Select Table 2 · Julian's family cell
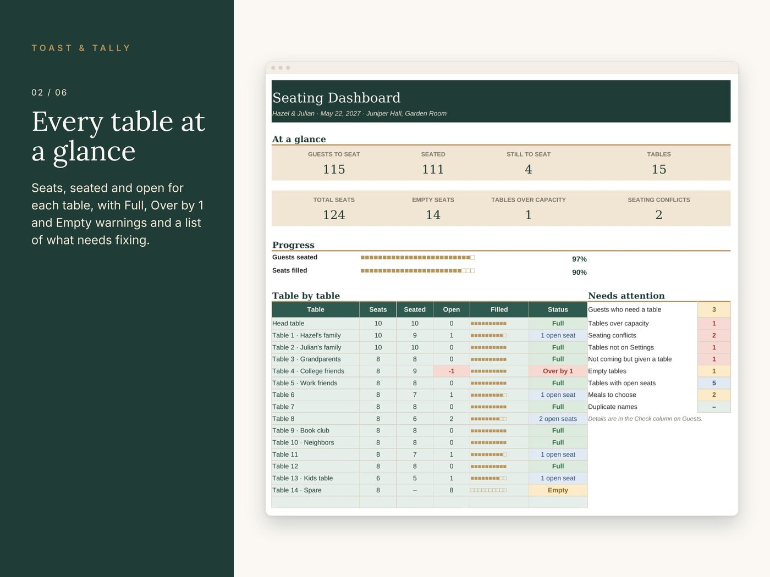770x577 pixels. [316, 347]
